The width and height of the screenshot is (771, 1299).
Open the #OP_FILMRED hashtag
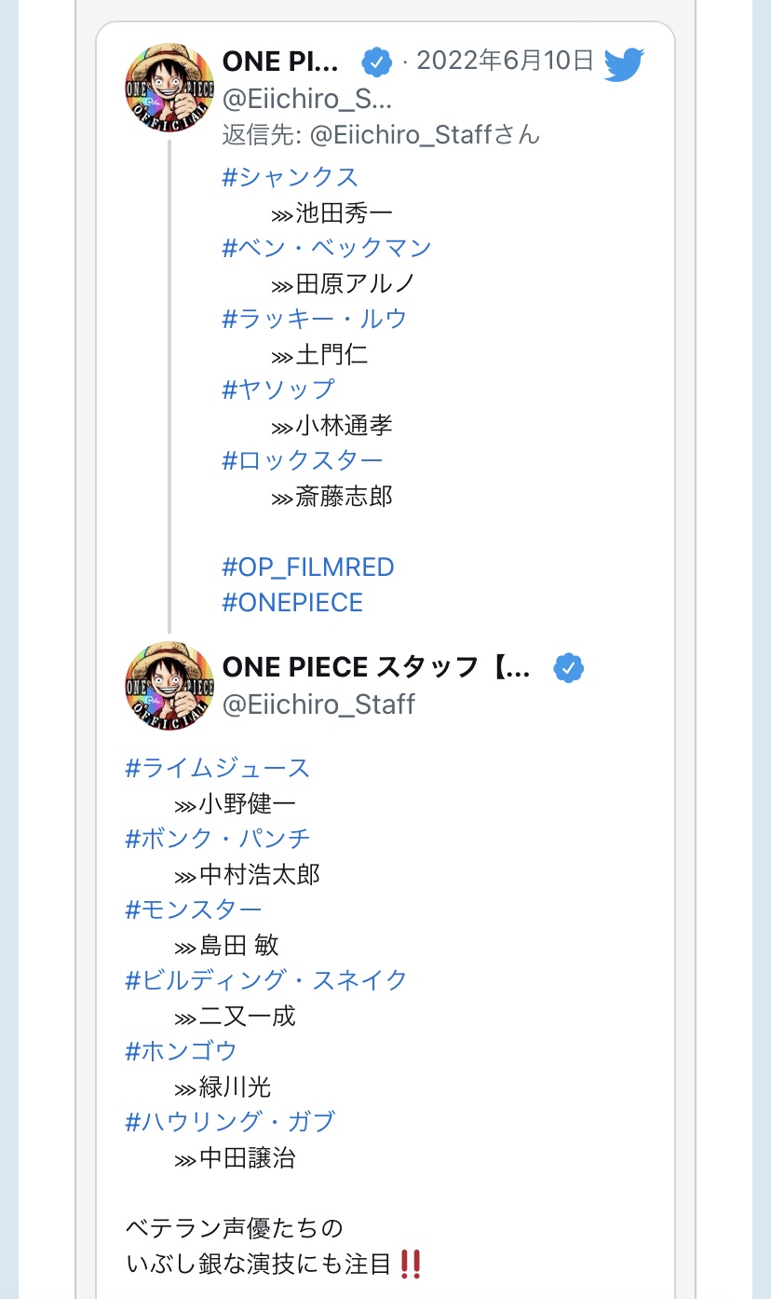click(x=307, y=567)
